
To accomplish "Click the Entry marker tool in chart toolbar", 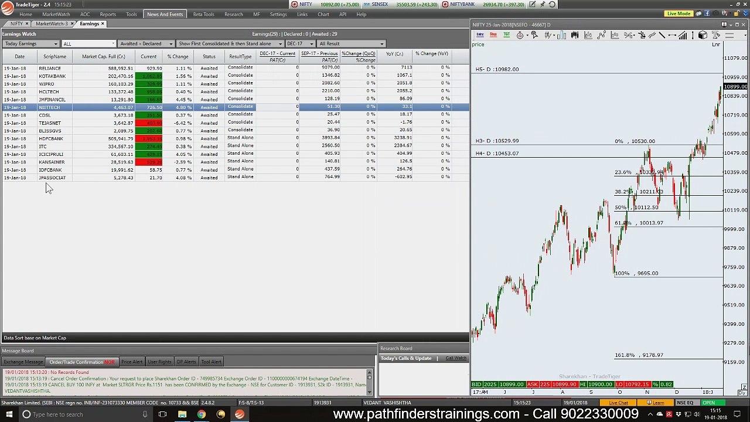I will [480, 35].
